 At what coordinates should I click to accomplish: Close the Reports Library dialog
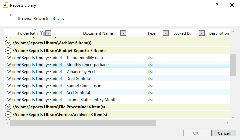[x=232, y=5]
